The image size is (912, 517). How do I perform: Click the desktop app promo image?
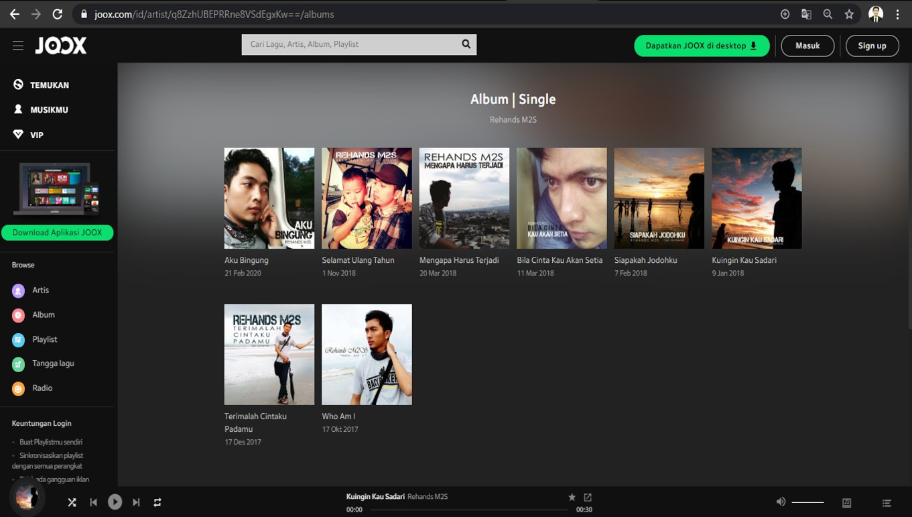(58, 190)
